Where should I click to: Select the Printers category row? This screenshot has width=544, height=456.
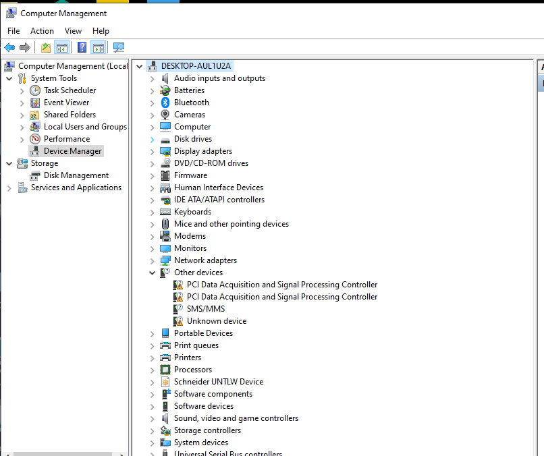coord(188,358)
